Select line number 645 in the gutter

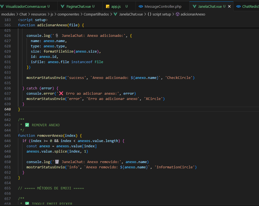point(7,136)
